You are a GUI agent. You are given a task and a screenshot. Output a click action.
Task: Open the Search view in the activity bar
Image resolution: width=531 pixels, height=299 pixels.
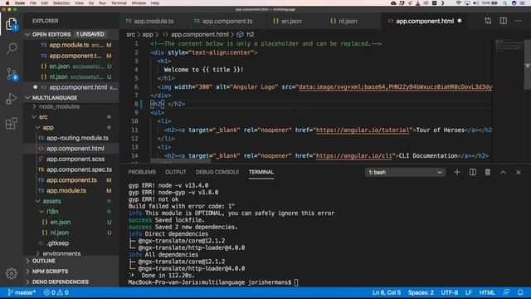[x=12, y=48]
